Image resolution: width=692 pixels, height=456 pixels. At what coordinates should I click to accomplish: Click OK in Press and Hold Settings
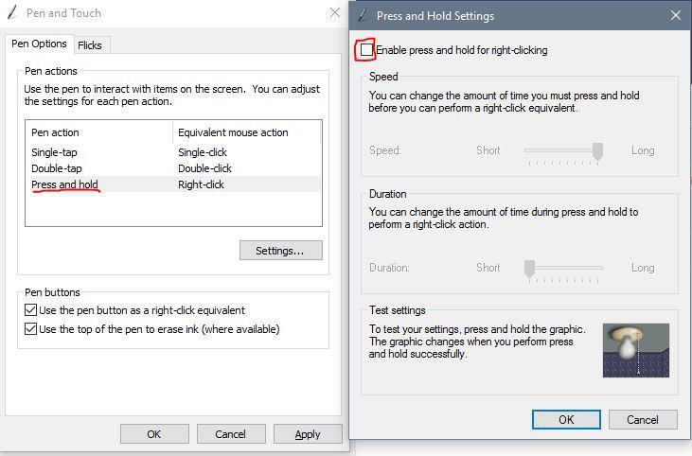coord(566,419)
